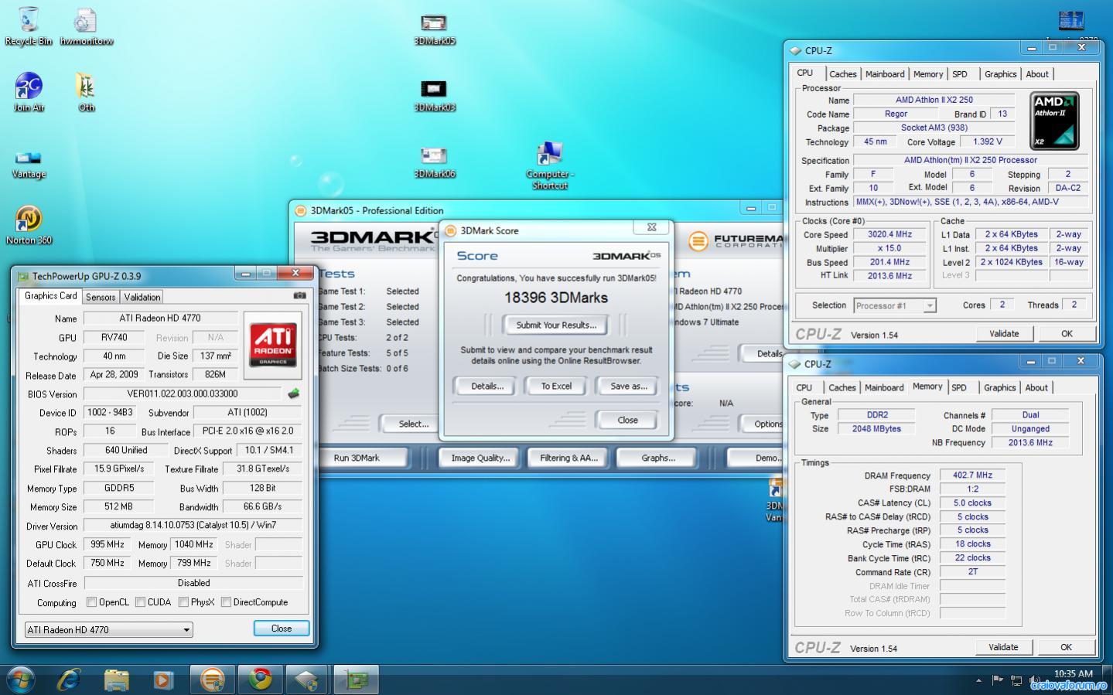1113x695 pixels.
Task: Open the 3DMark05 desktop shortcut
Action: (x=434, y=29)
